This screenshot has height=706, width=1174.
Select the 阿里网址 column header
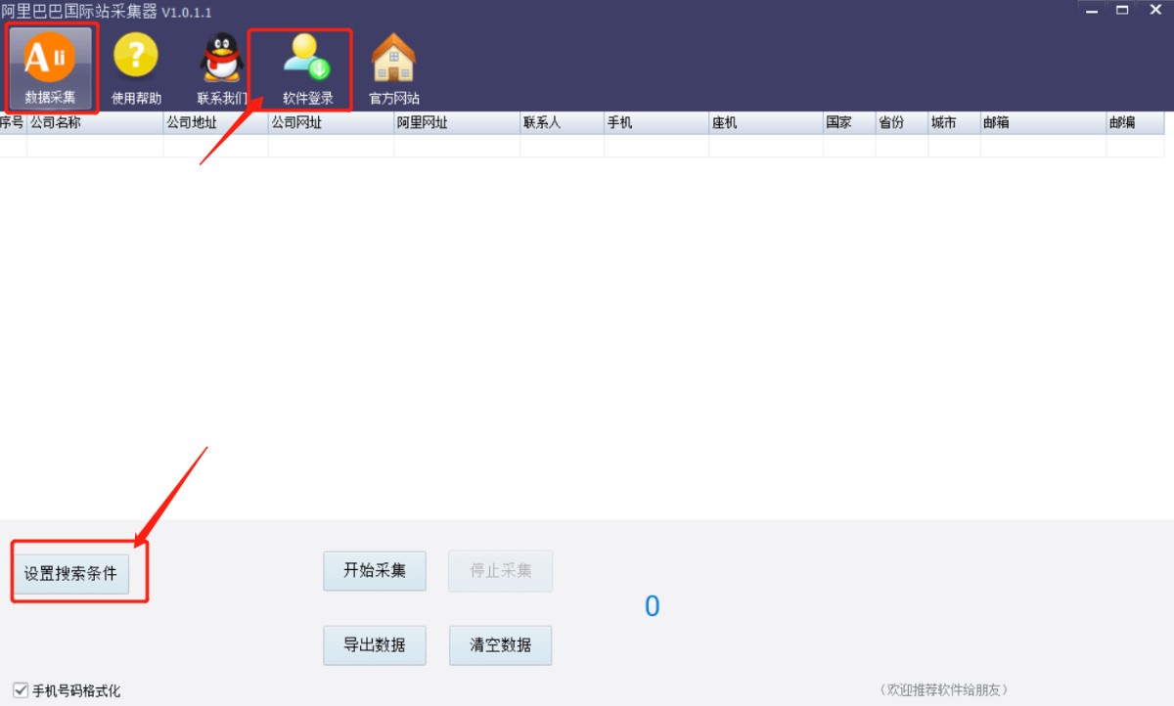pos(457,123)
